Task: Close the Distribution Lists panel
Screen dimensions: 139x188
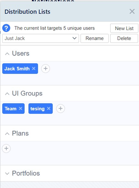Action: pos(132,12)
